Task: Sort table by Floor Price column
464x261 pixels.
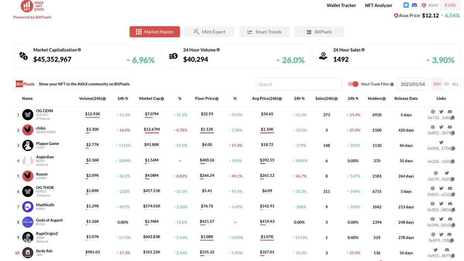Action: [205, 98]
